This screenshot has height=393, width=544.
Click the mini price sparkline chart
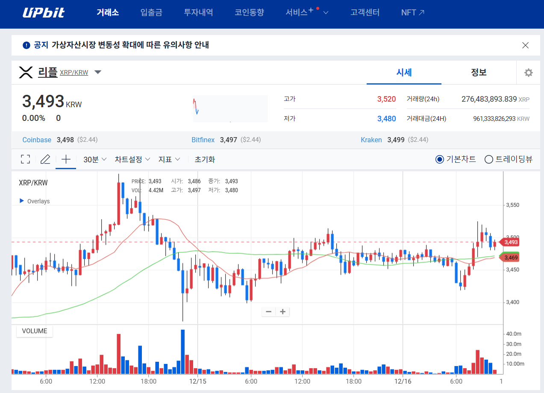230,109
